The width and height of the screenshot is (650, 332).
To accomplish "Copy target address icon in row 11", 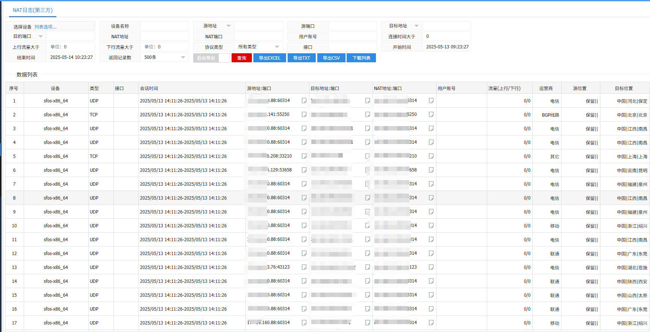I will pos(368,239).
